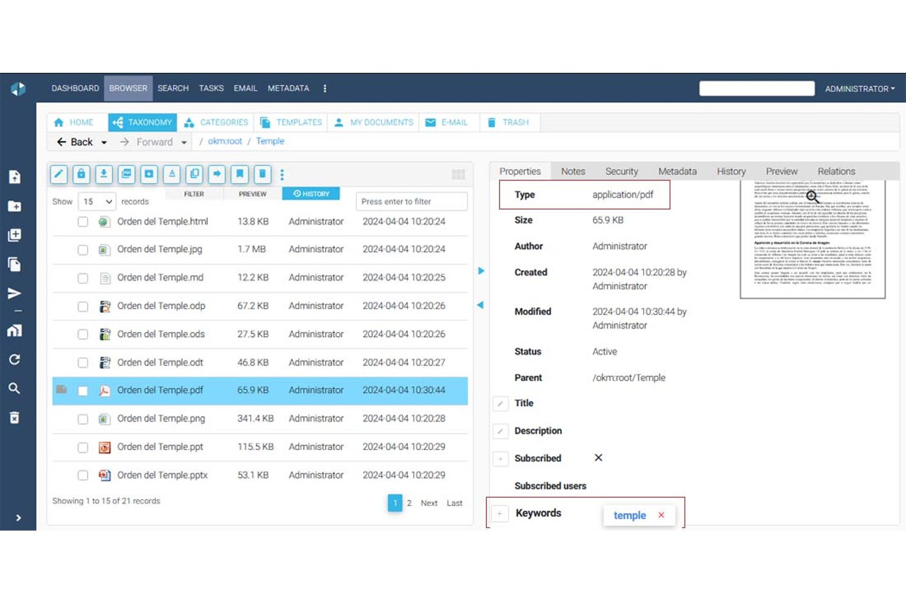Click the home building icon in left sidebar

pyautogui.click(x=15, y=330)
